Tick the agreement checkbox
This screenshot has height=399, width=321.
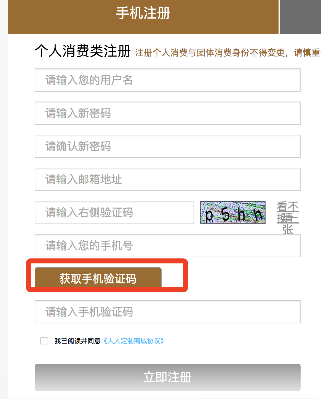coord(44,341)
